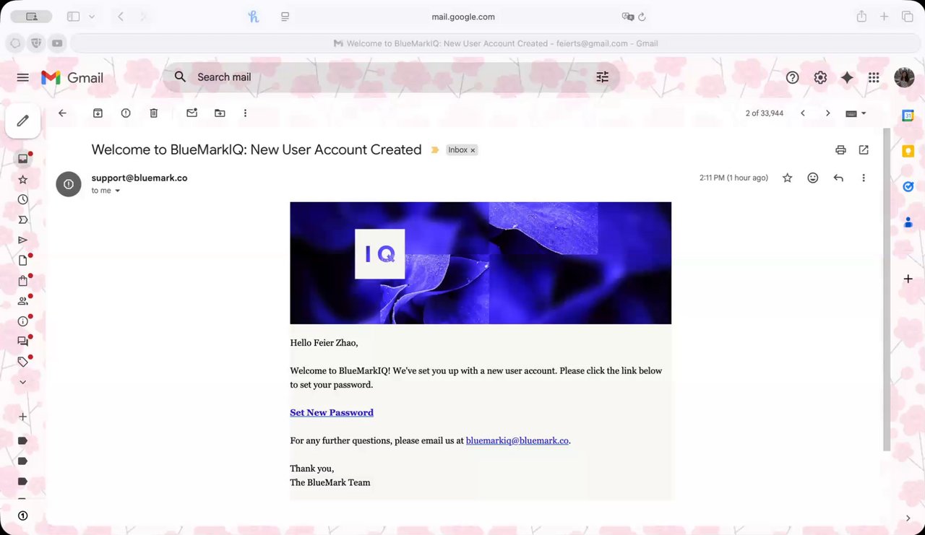
Task: Open Google Account profile picture
Action: [x=904, y=77]
